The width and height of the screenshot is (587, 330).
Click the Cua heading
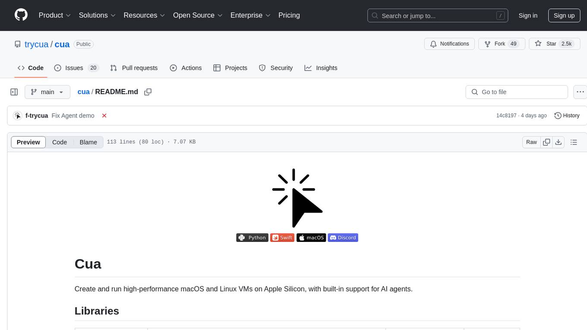click(x=88, y=264)
